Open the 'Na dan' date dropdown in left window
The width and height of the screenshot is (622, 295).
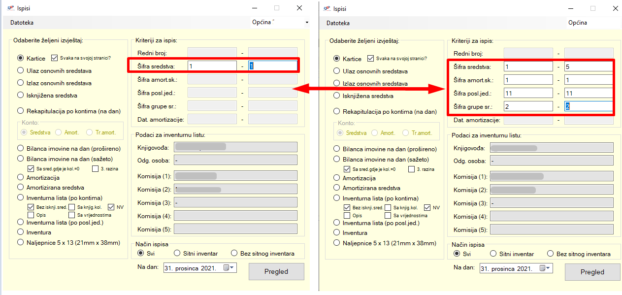click(x=232, y=268)
